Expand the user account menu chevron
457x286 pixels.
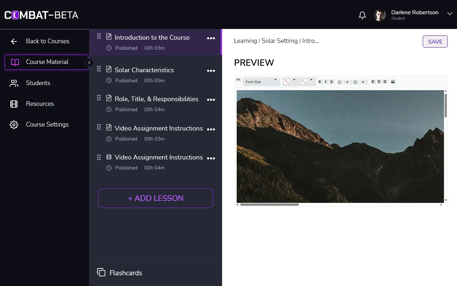(x=450, y=14)
